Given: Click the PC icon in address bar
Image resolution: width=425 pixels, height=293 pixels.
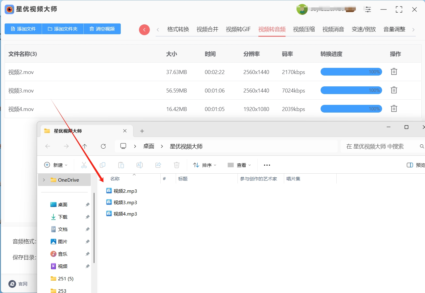Looking at the screenshot, I should (123, 146).
